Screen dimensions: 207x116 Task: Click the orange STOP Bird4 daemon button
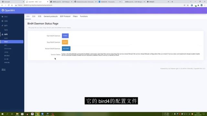click(x=65, y=42)
